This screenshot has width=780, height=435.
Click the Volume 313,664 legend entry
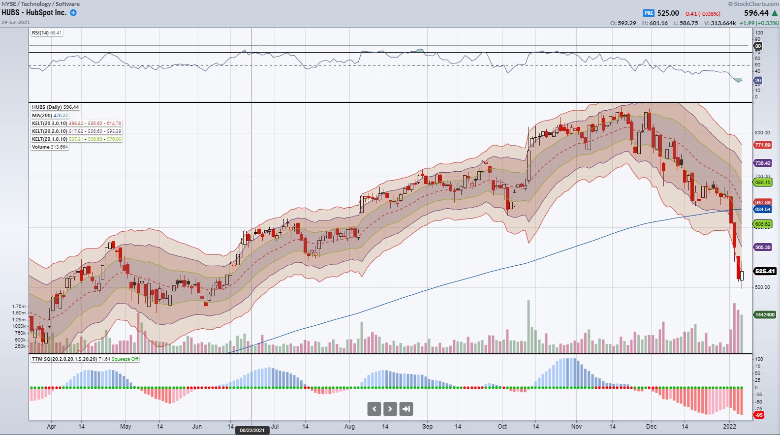[x=50, y=147]
